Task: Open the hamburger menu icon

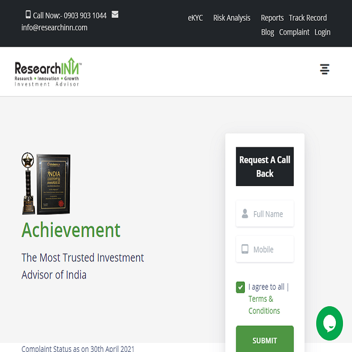Action: (325, 69)
